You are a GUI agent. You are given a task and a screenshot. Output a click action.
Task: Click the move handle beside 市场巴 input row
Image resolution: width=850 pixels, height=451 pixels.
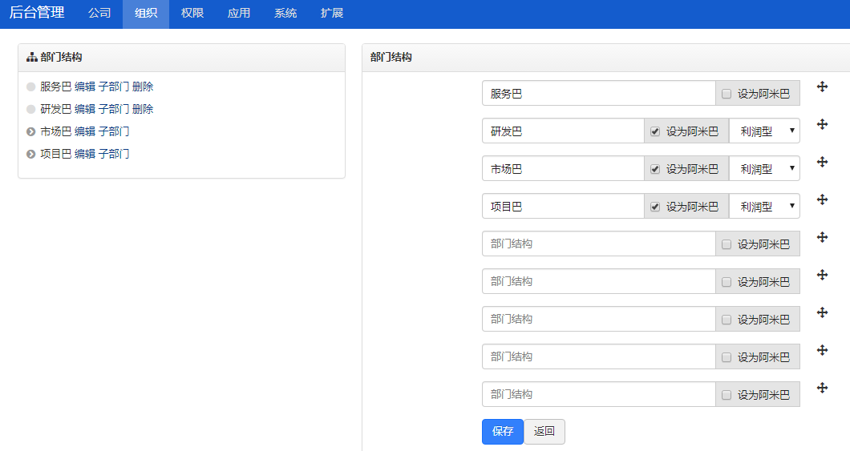click(823, 162)
